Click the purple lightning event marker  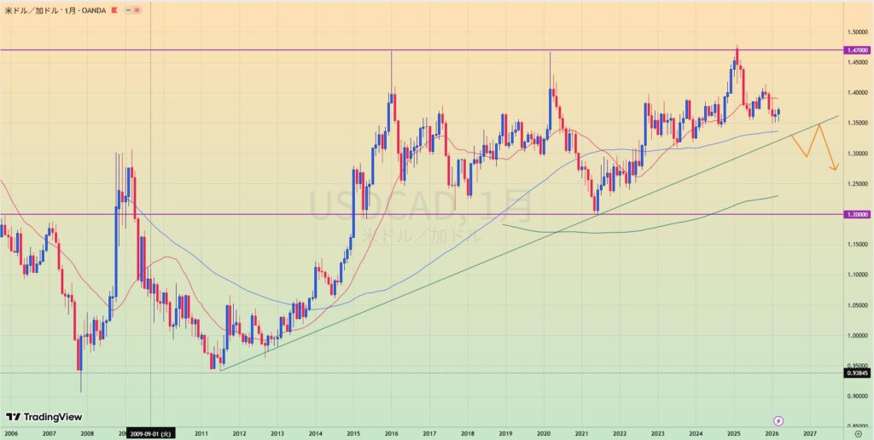778,420
